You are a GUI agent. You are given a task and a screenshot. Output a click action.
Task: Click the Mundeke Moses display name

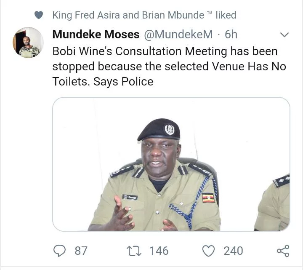[96, 35]
